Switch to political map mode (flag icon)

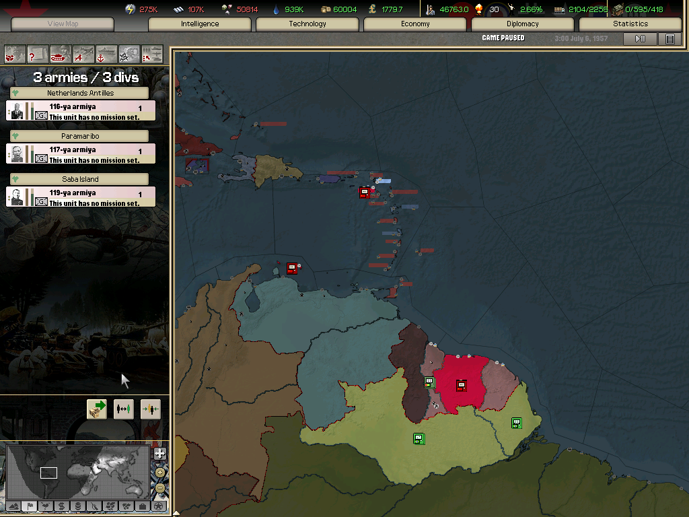pyautogui.click(x=29, y=506)
